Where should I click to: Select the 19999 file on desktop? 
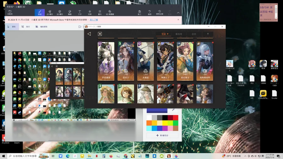point(263,80)
